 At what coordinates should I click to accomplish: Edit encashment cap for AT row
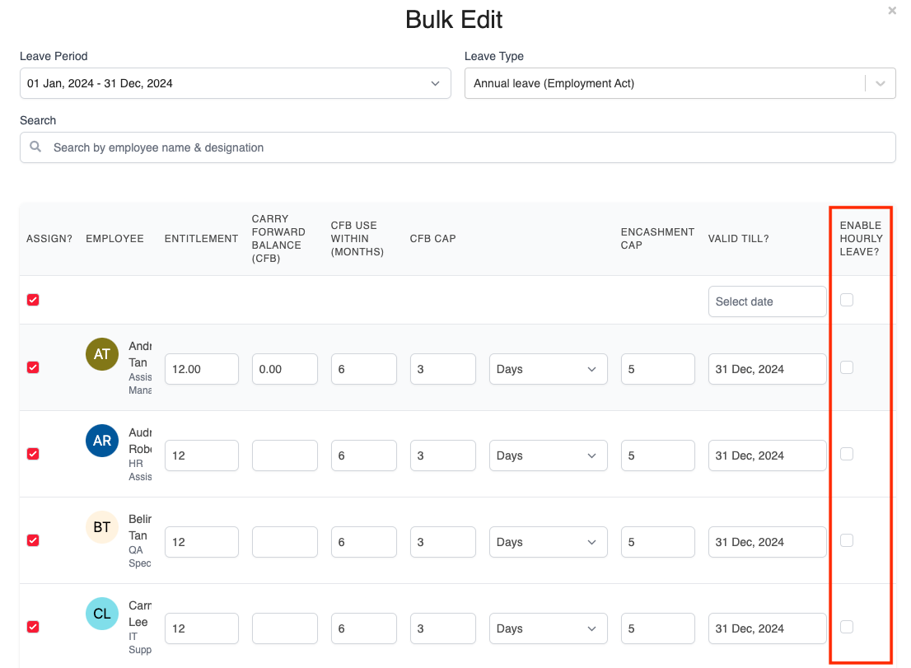click(657, 369)
